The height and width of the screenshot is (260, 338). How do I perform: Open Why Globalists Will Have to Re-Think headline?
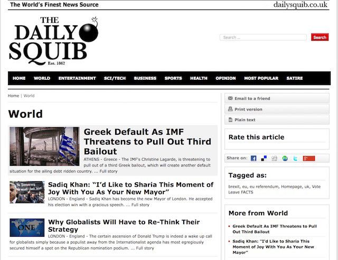tap(124, 226)
